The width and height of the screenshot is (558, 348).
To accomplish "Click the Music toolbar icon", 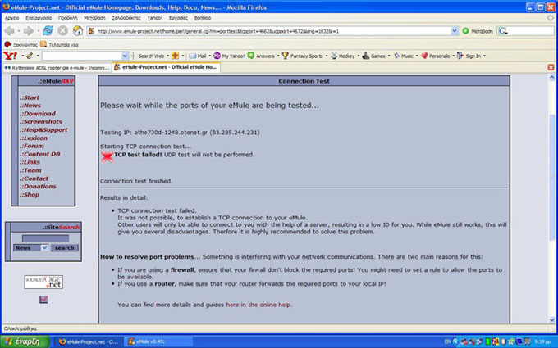I will click(396, 56).
